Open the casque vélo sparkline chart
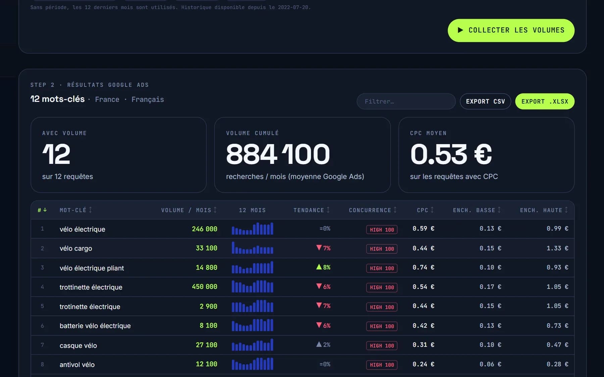 252,345
